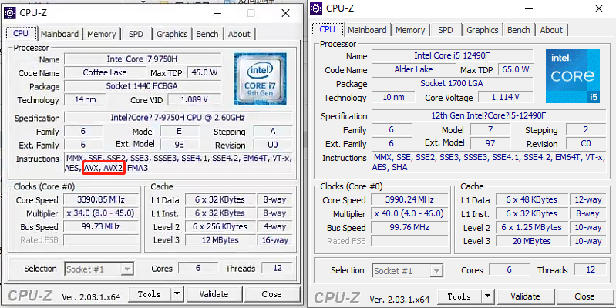
Task: Click Level 3 cache 12 MBytes value
Action: 220,240
